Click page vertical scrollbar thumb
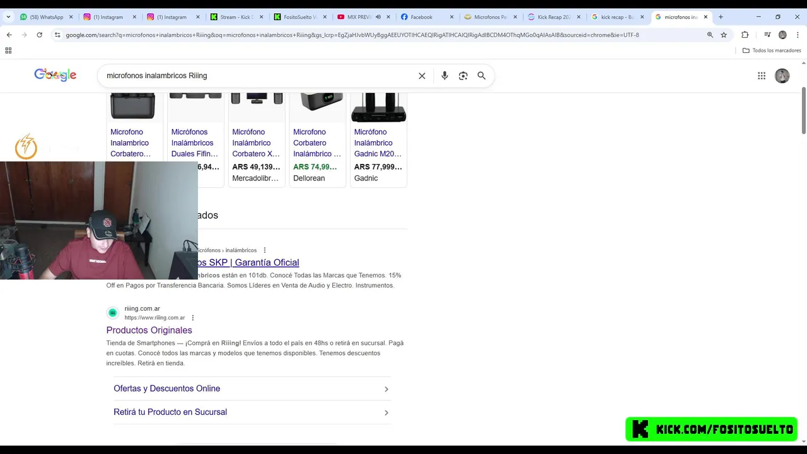 click(x=804, y=110)
